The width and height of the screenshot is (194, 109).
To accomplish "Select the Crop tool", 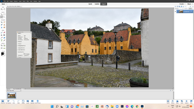I will [2, 45].
